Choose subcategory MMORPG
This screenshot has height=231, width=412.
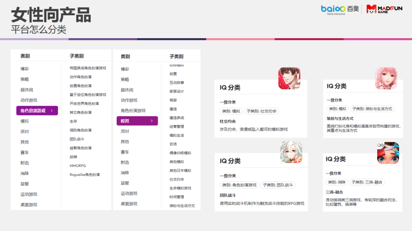[x=78, y=166]
